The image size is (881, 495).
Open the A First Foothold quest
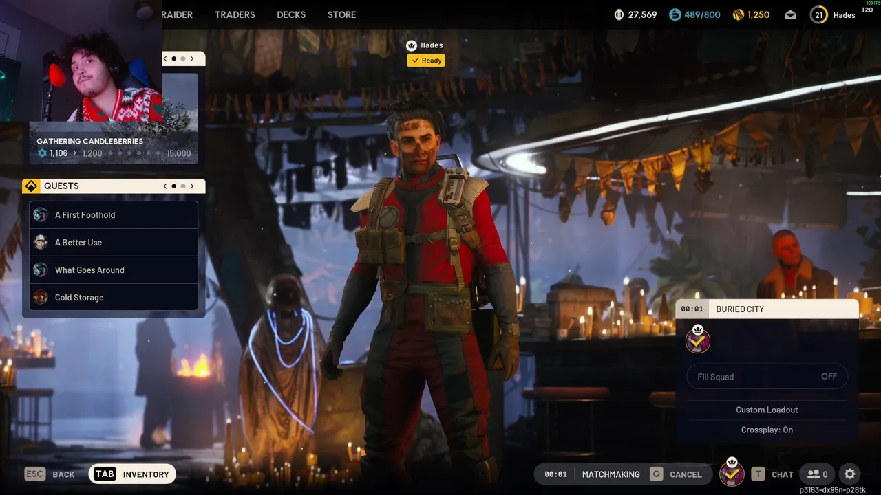[114, 214]
